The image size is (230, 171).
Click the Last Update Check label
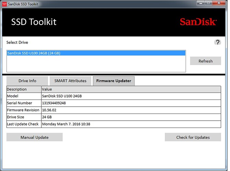pos(23,124)
